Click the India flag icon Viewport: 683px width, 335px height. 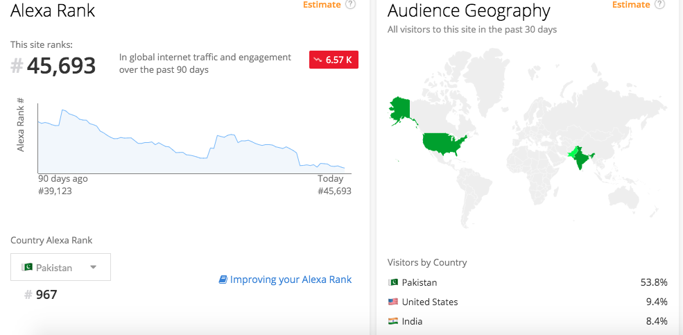pos(393,321)
